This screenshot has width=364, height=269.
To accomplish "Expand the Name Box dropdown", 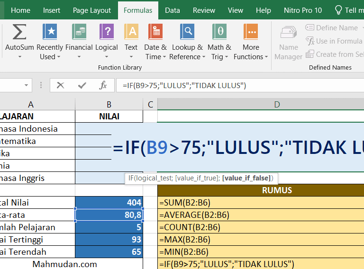I will coord(26,86).
